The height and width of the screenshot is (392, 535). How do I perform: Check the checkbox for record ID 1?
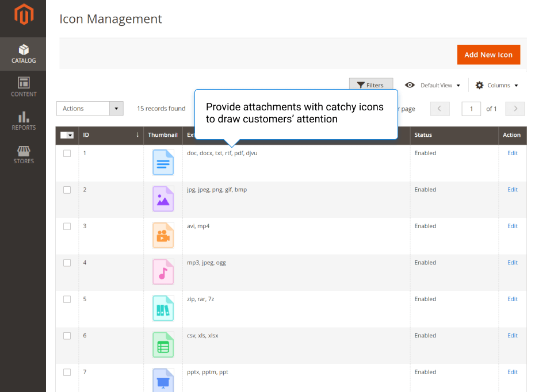click(x=67, y=153)
